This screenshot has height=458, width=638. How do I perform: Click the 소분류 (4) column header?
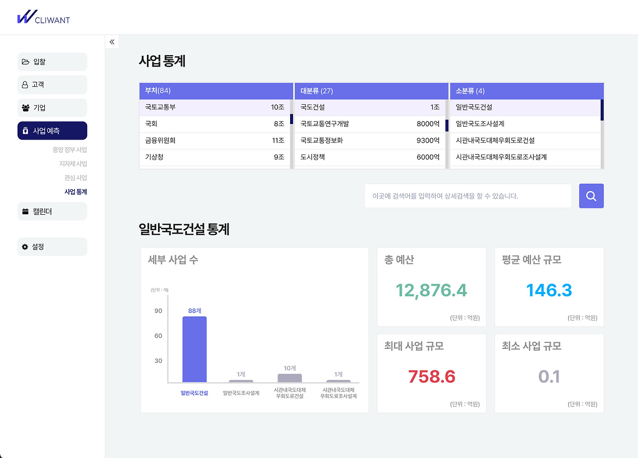click(527, 91)
